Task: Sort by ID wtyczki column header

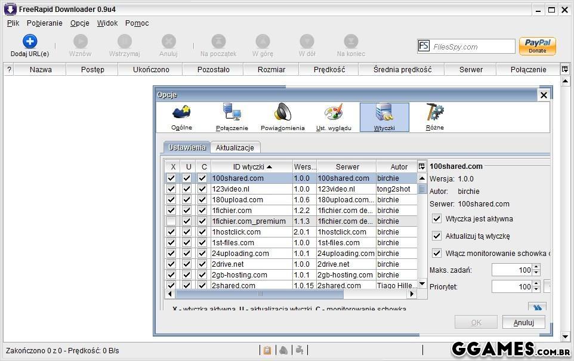Action: [x=251, y=167]
